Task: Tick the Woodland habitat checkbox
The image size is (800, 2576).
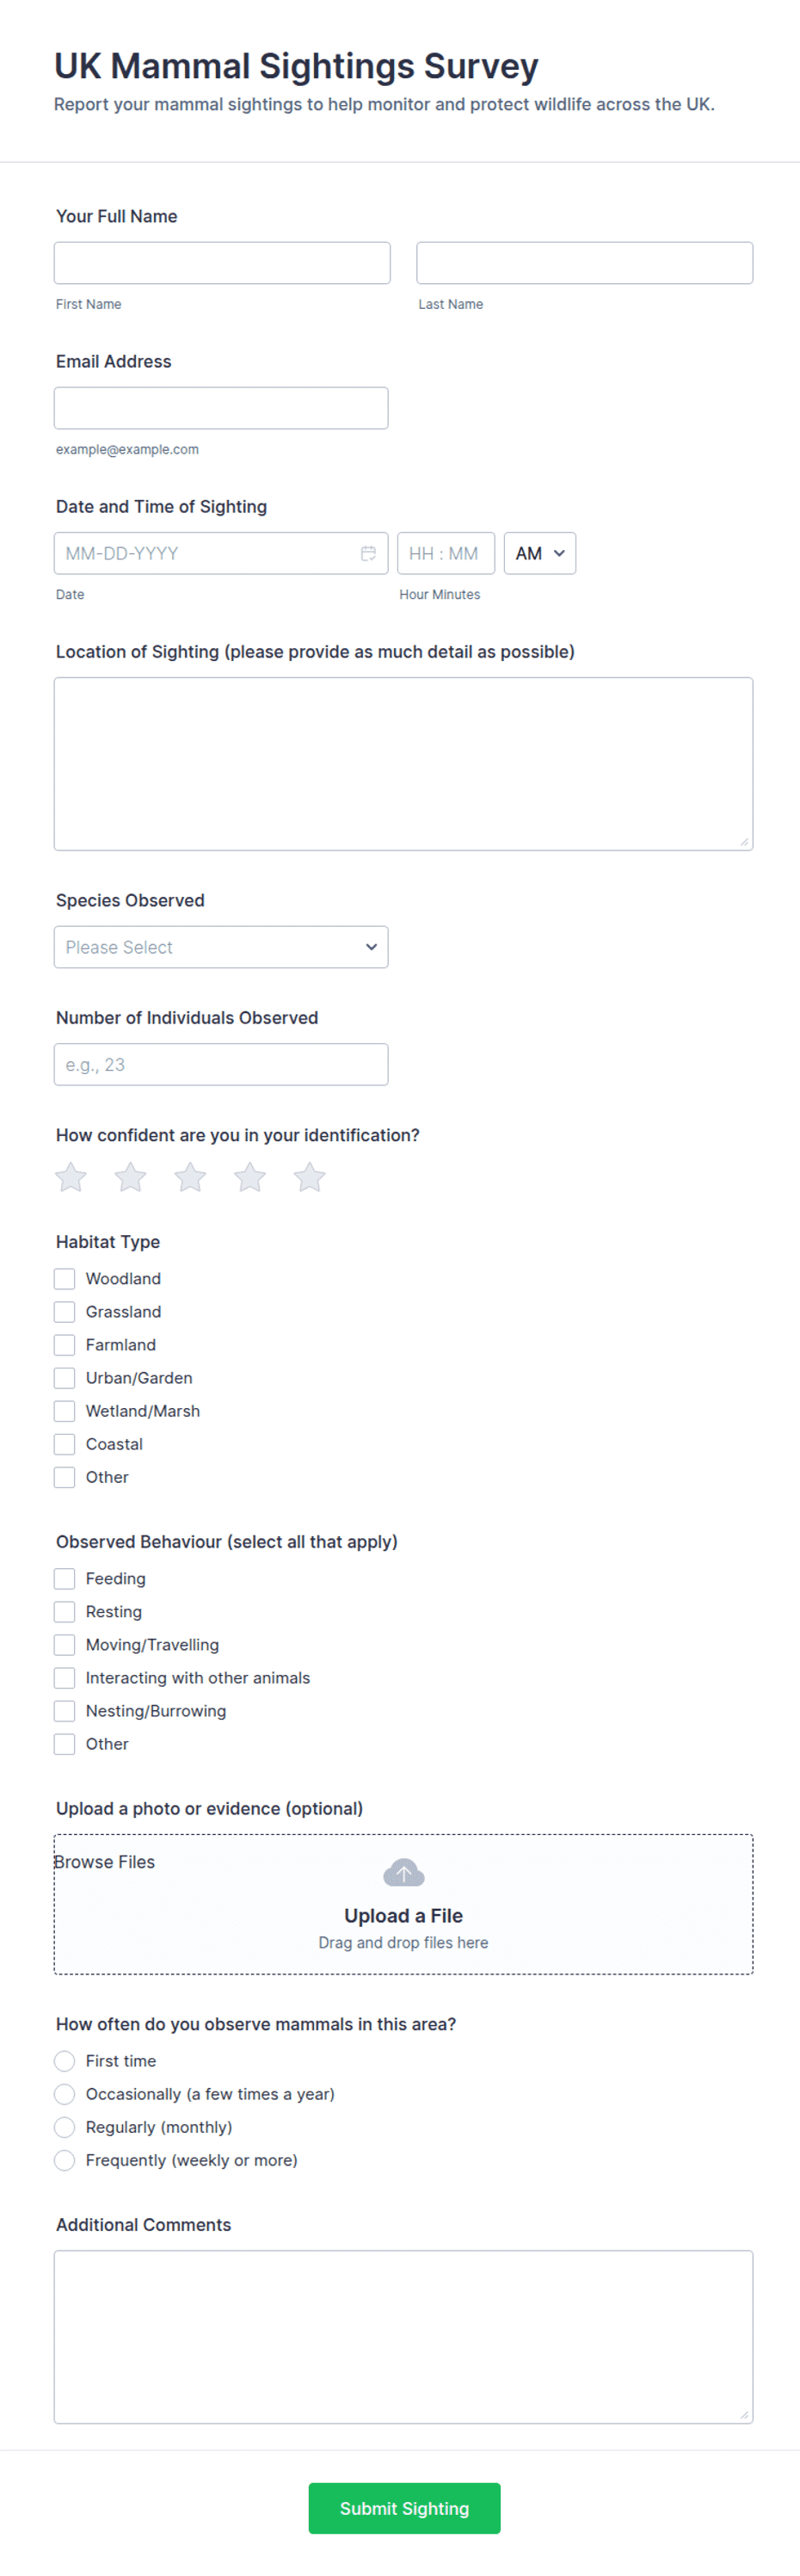Action: pyautogui.click(x=65, y=1279)
